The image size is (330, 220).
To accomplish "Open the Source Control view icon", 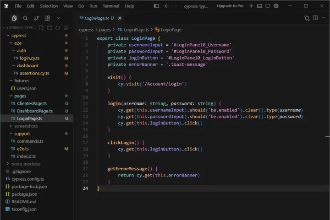I will [x=36, y=18].
